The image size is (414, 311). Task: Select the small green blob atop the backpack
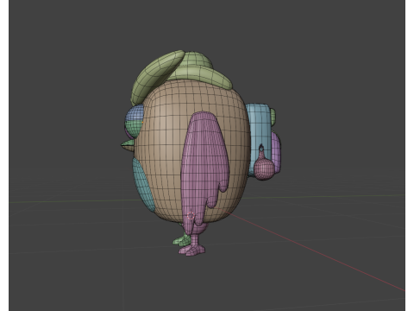[x=273, y=117]
